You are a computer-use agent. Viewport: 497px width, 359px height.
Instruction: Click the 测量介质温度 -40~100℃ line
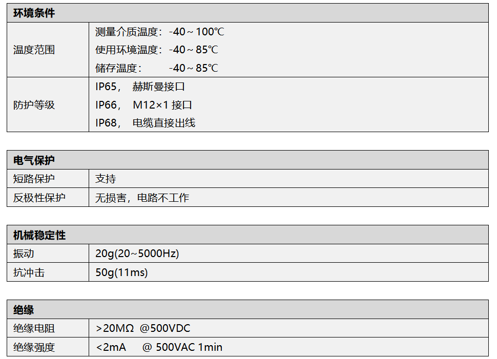(159, 32)
